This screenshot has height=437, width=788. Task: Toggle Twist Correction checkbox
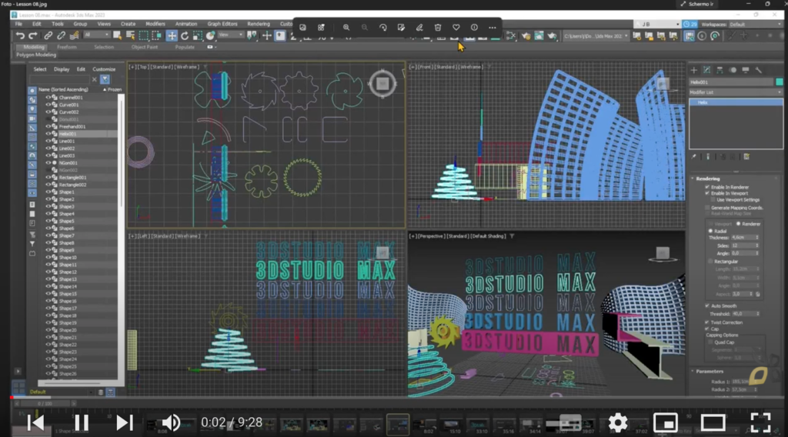coord(708,322)
